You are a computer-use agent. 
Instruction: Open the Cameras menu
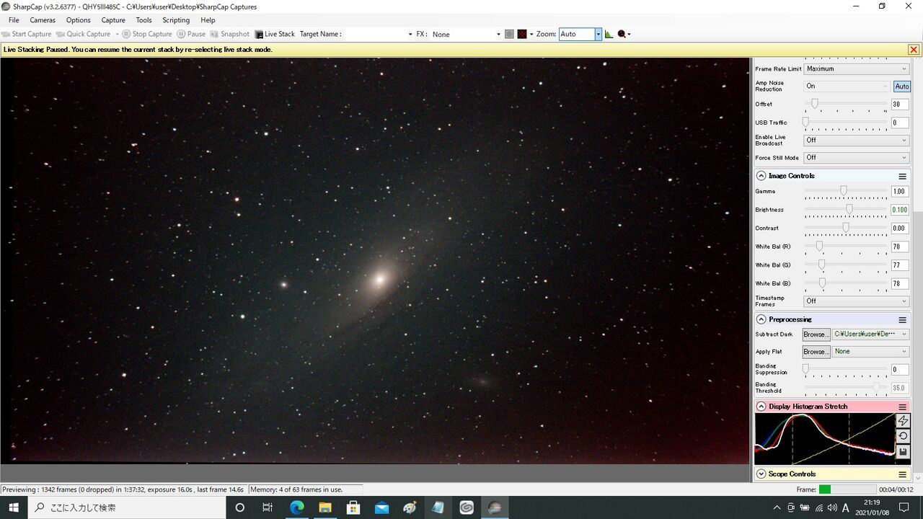pyautogui.click(x=43, y=20)
